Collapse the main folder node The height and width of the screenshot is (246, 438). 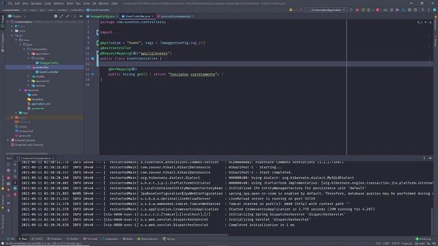pyautogui.click(x=16, y=40)
